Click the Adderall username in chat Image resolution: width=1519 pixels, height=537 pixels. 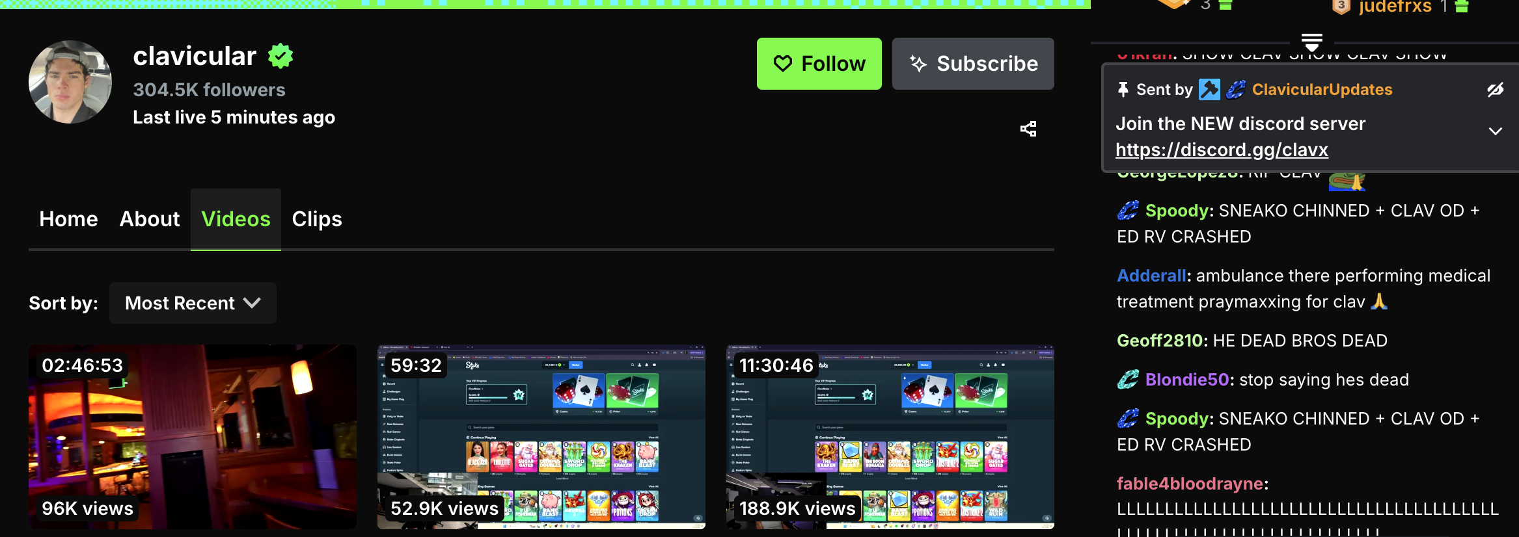pos(1151,276)
